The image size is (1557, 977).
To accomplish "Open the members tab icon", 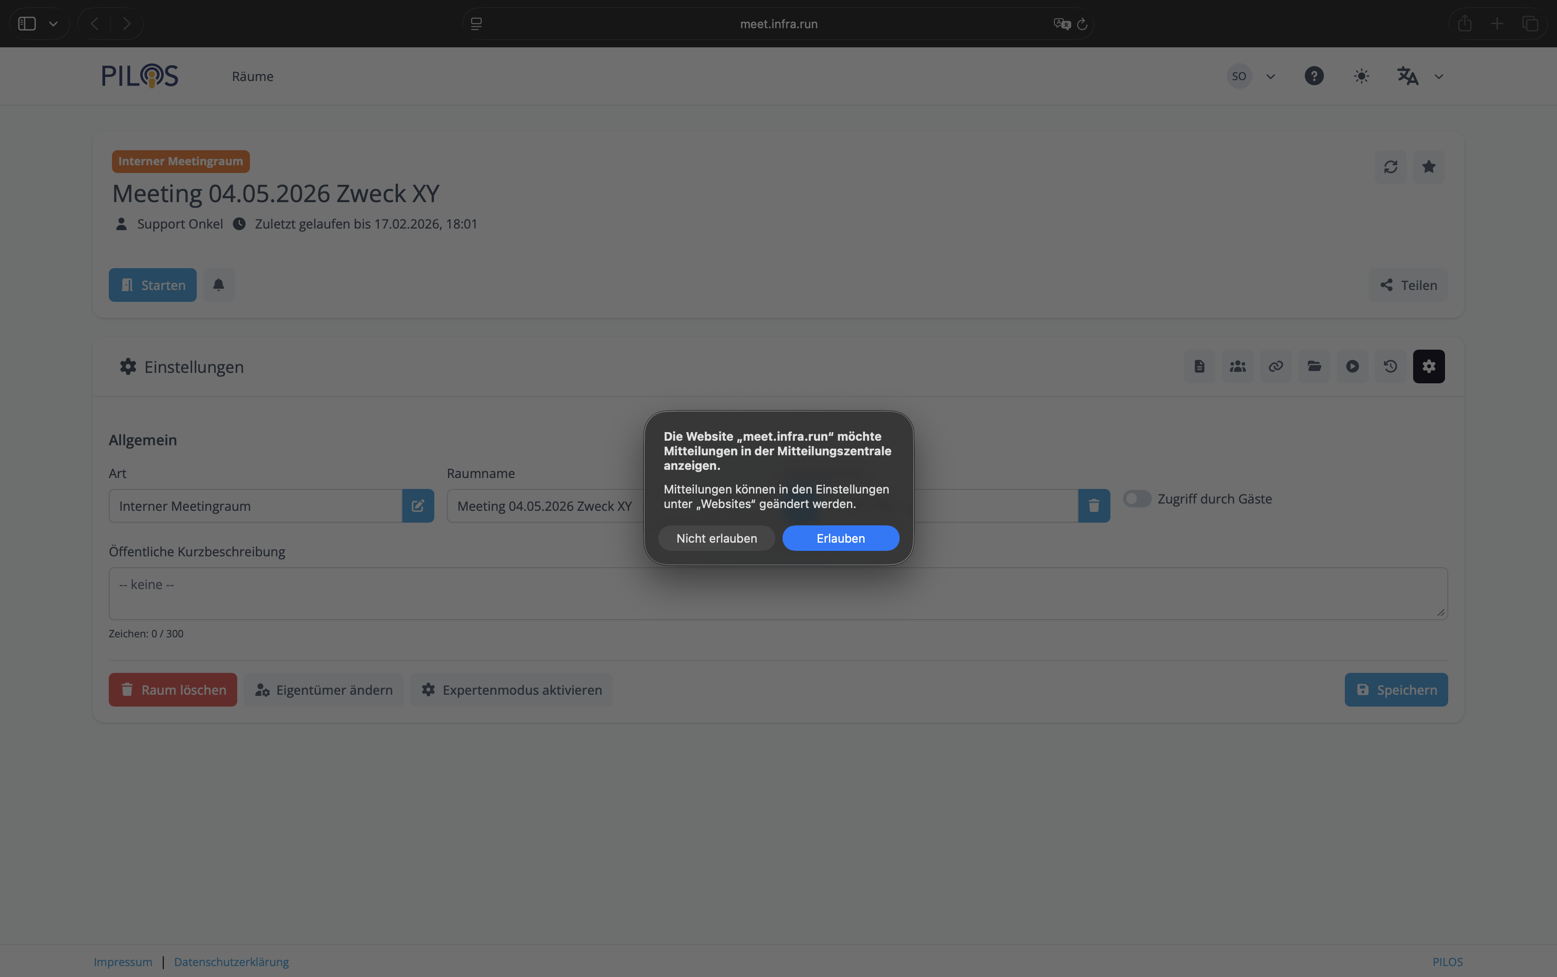I will tap(1237, 366).
